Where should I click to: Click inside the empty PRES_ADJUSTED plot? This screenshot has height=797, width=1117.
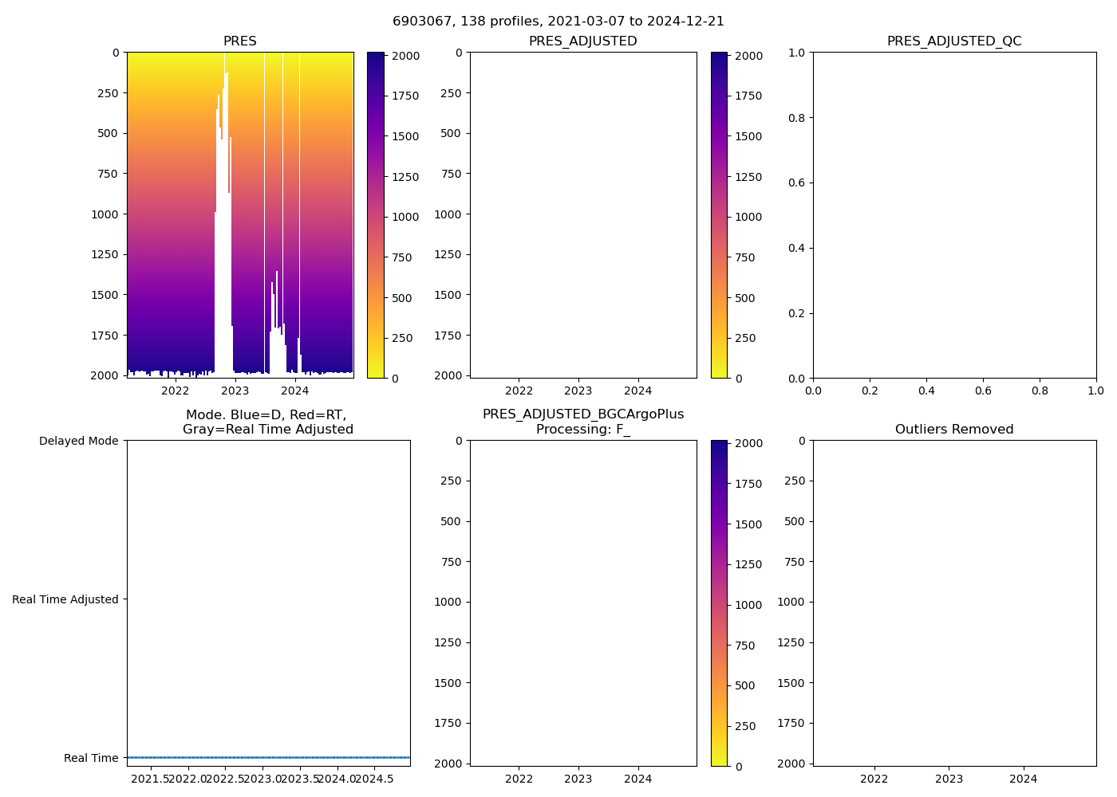pyautogui.click(x=582, y=215)
